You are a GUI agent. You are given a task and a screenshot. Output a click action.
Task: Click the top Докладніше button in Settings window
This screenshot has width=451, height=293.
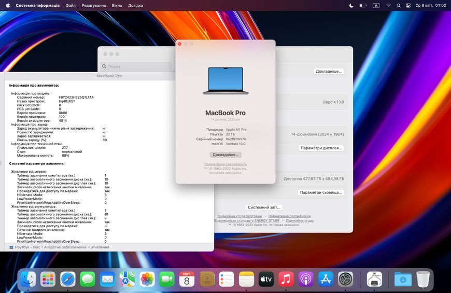329,71
